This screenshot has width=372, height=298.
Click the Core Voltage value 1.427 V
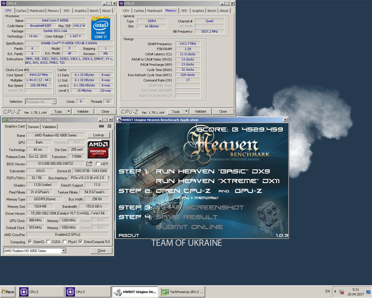point(75,36)
